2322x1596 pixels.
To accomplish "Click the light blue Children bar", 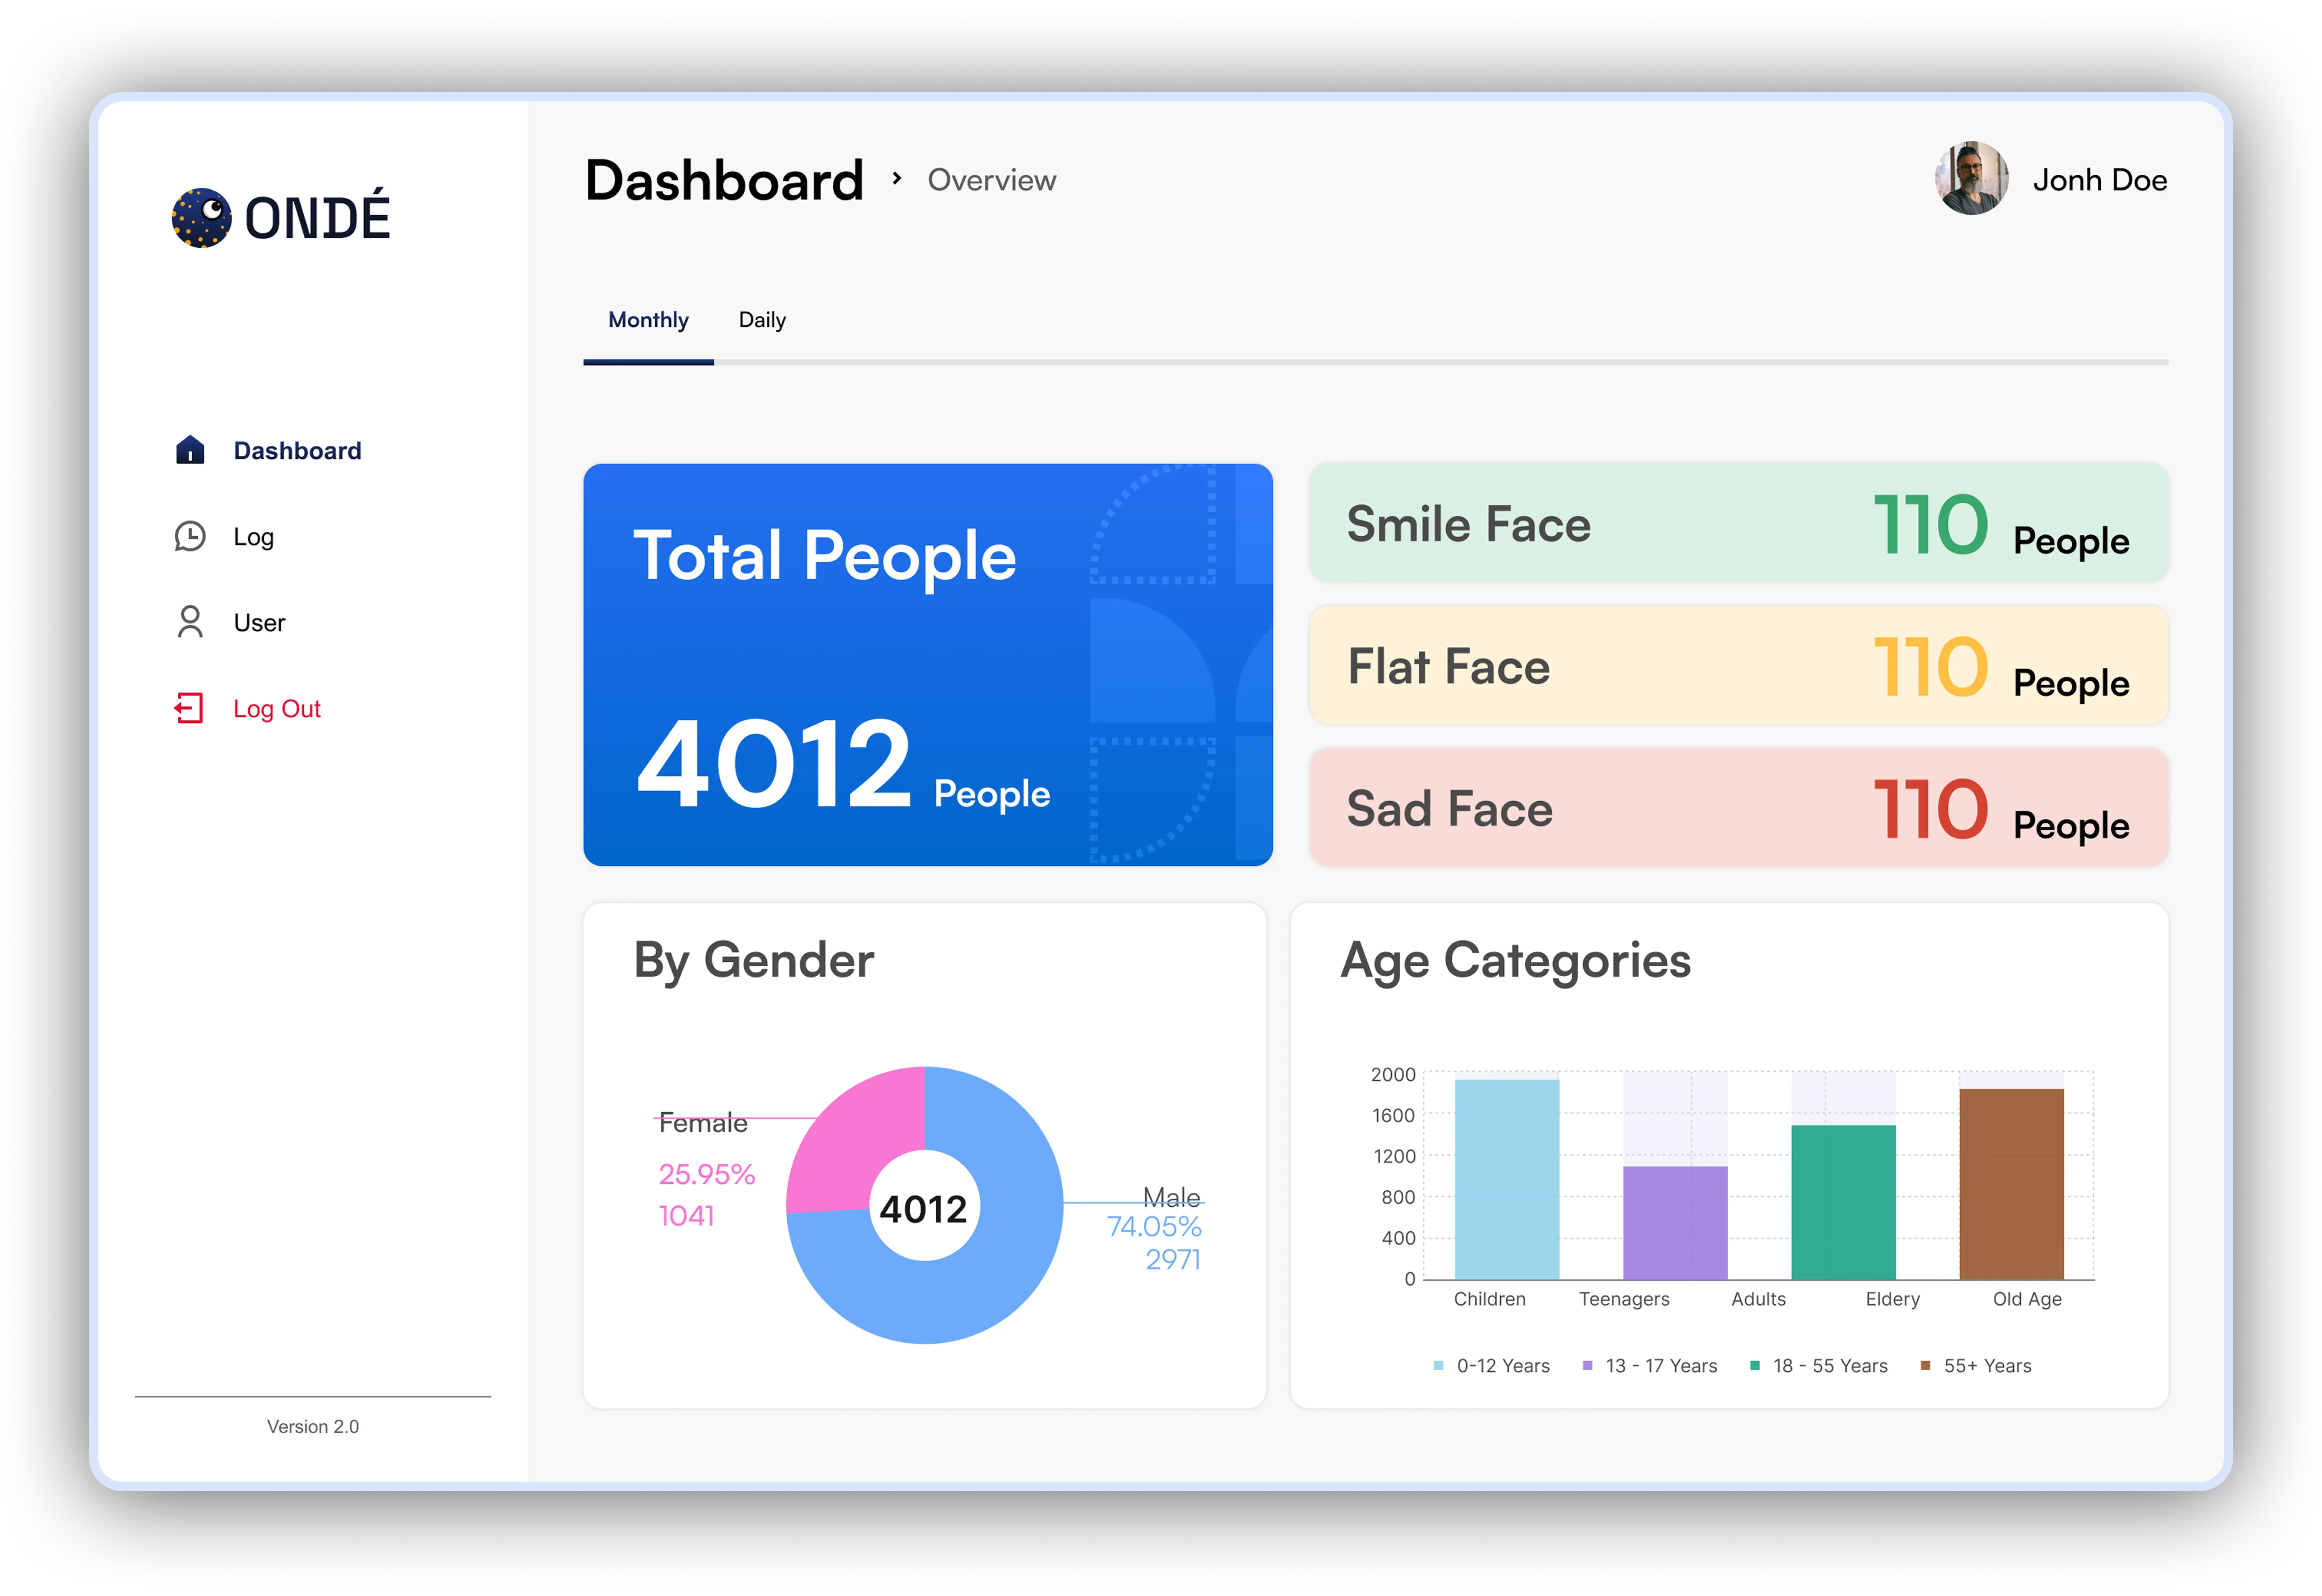I will click(1506, 1180).
